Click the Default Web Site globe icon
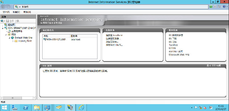 [x=12, y=38]
